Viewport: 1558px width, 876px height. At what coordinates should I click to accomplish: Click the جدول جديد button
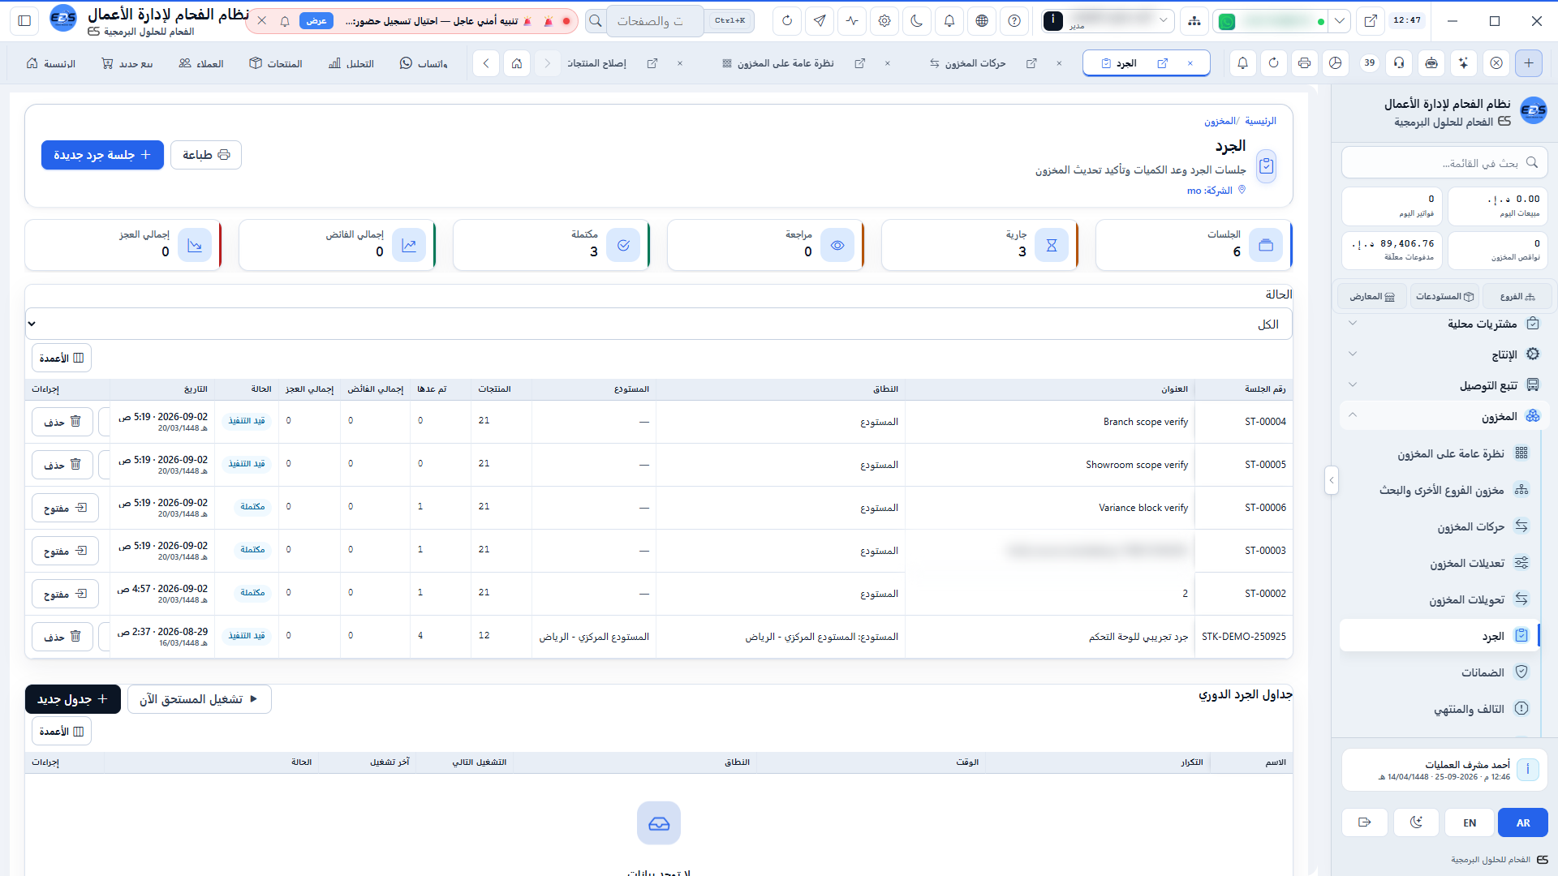73,699
